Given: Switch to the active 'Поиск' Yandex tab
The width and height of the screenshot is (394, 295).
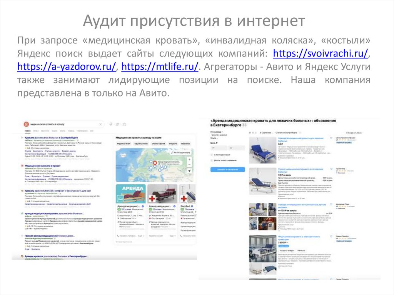Looking at the screenshot, I should [x=27, y=131].
